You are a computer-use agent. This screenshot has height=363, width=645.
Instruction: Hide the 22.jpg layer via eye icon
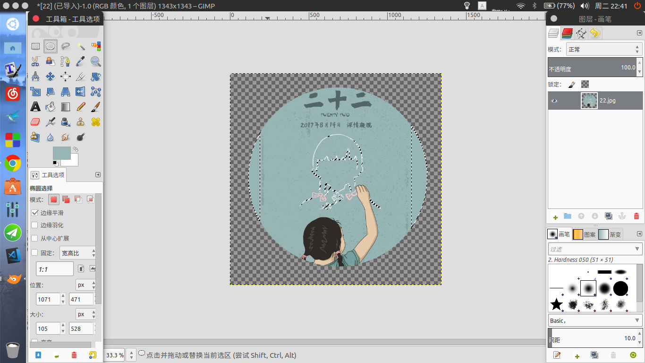[554, 101]
